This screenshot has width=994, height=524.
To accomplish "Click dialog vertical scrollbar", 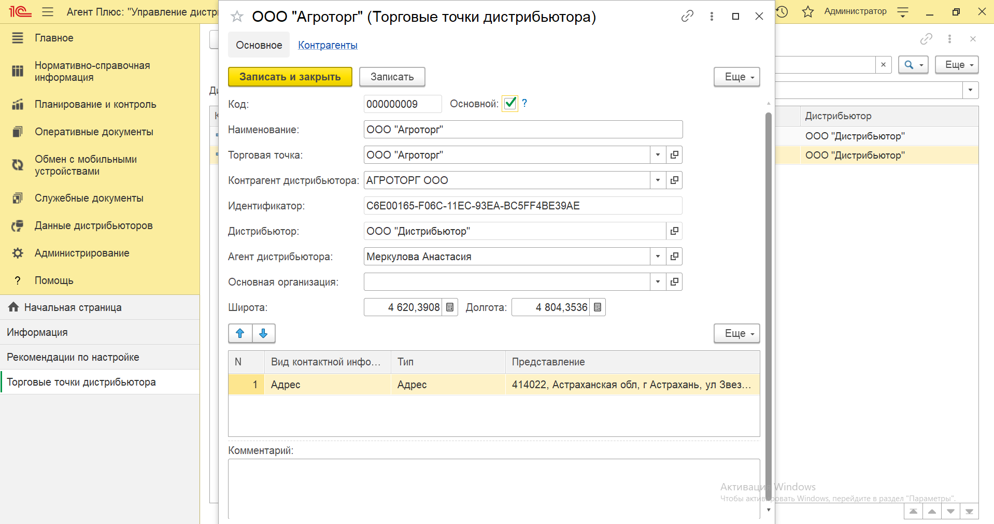I will (x=769, y=306).
